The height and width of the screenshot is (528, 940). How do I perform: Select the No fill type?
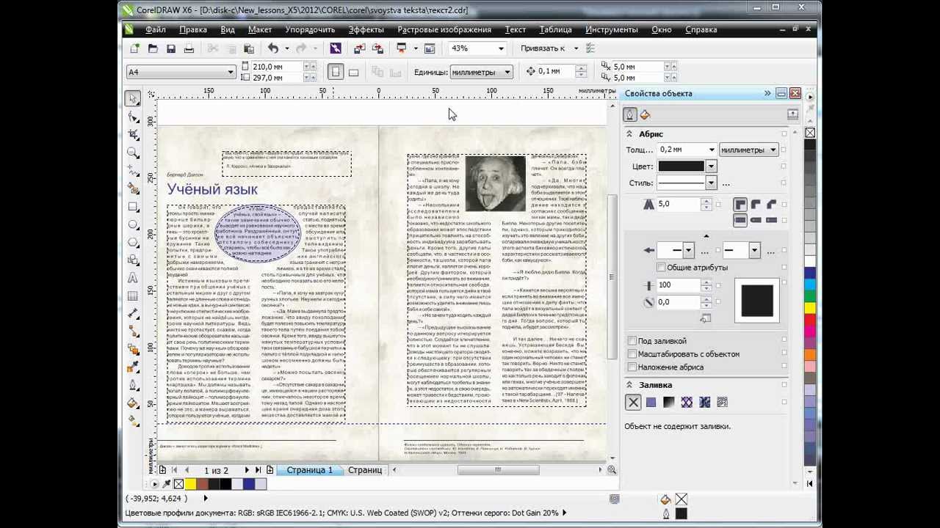(x=633, y=402)
